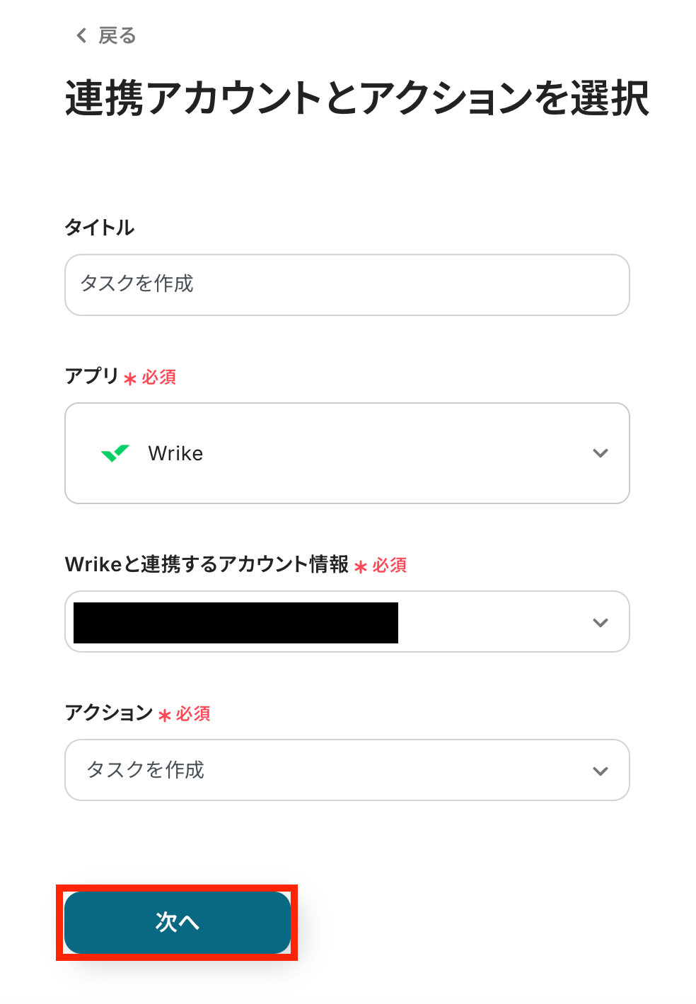Click the chevron in the account selector
696x1004 pixels.
tap(600, 623)
